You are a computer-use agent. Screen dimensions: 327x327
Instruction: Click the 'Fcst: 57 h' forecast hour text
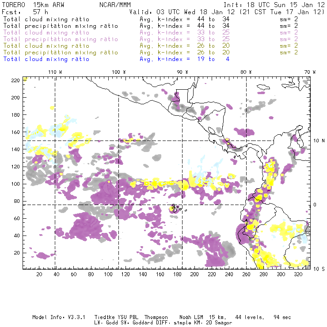(x=25, y=12)
